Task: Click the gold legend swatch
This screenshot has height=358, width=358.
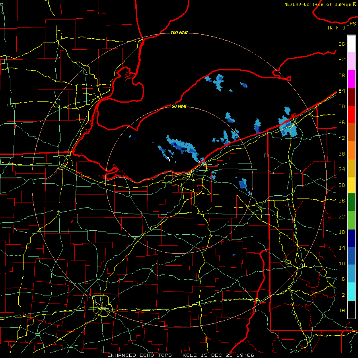Action: 351,168
